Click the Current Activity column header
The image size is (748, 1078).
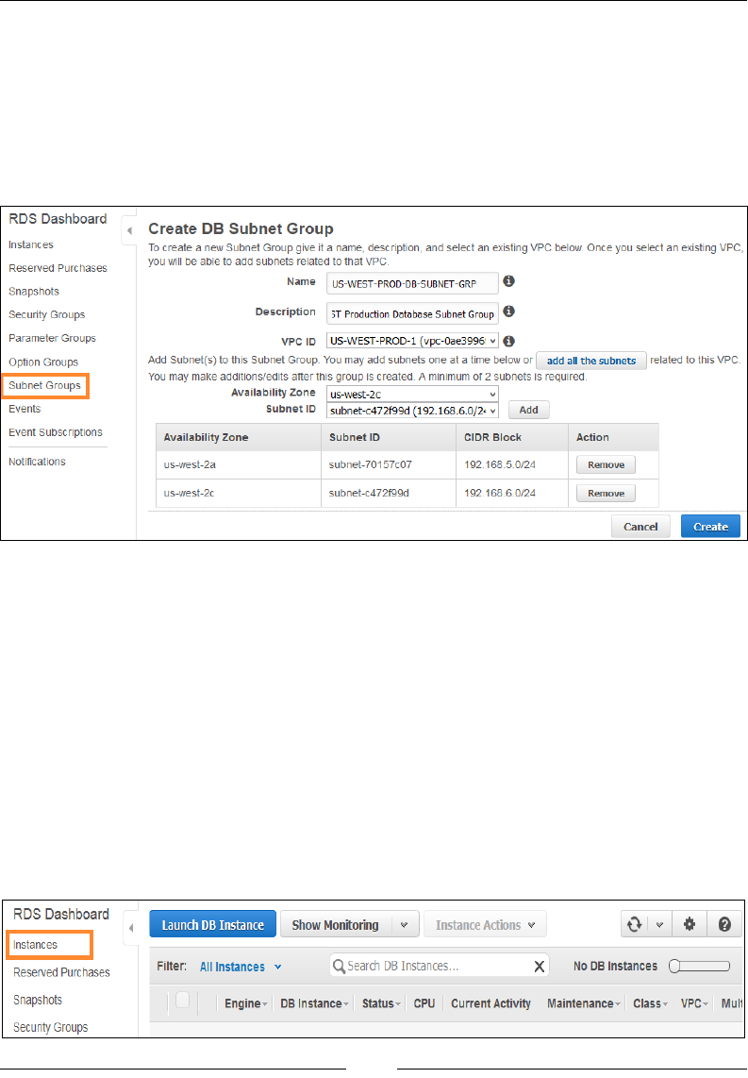click(491, 1003)
